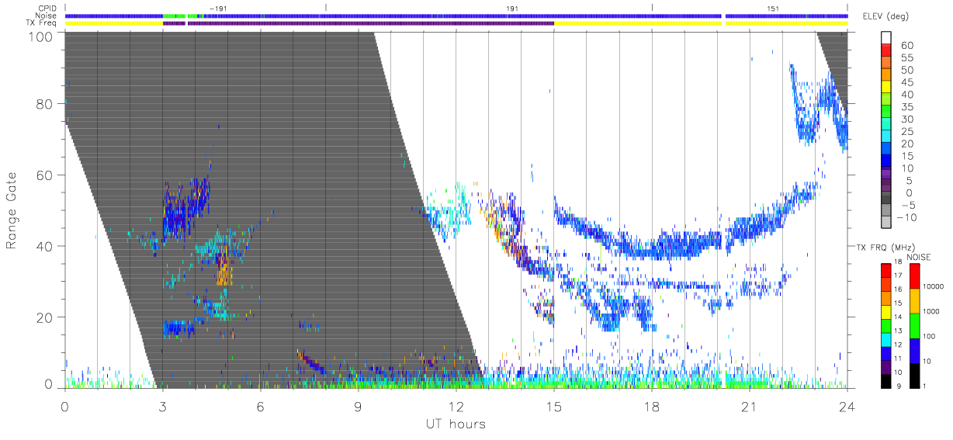
Task: Click the 'CPID' row label
Action: (47, 9)
